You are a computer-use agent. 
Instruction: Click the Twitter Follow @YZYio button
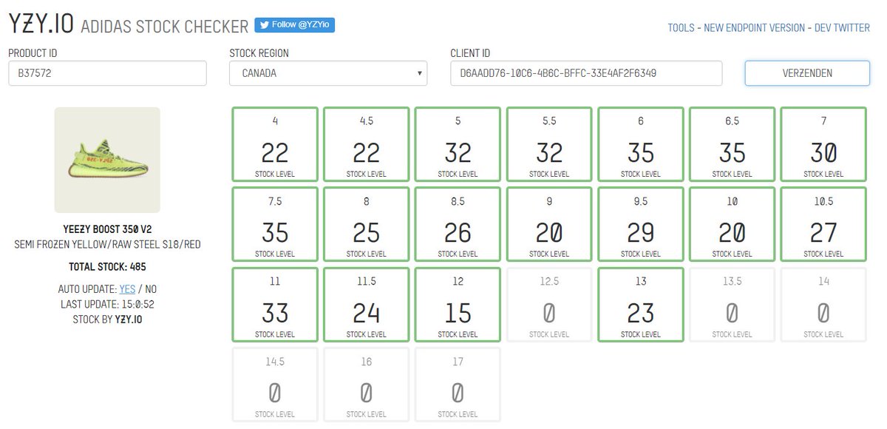click(295, 25)
